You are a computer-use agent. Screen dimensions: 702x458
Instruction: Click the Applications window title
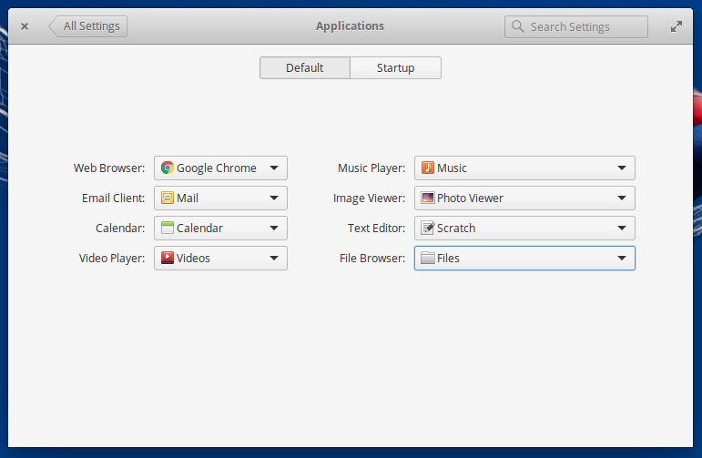[x=350, y=26]
